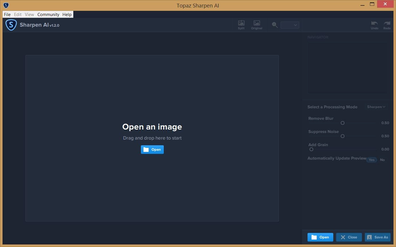Click the Navigator preview area

point(348,68)
